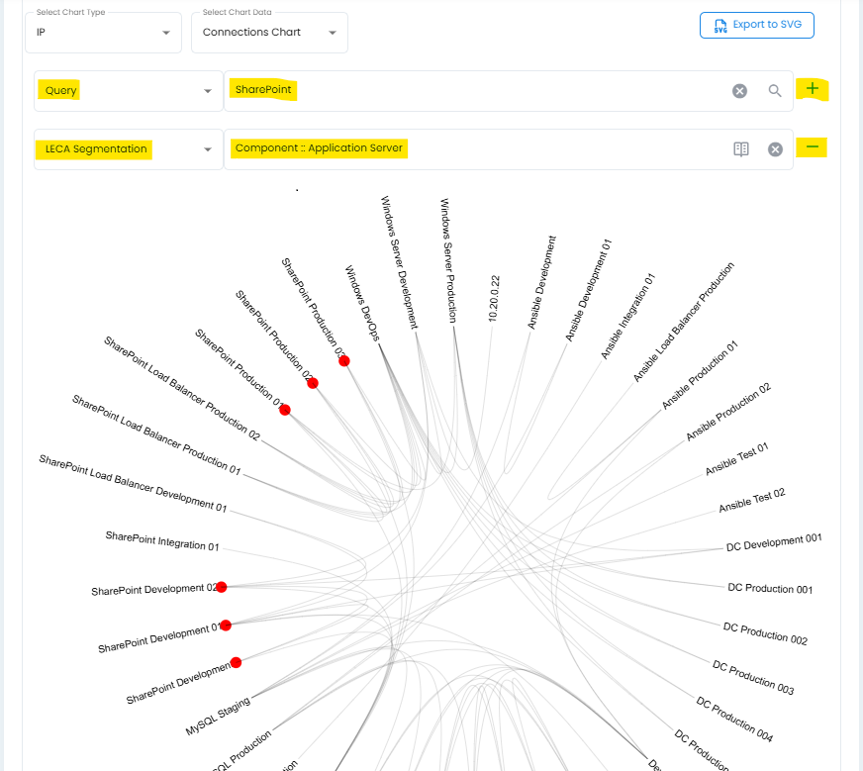Image resolution: width=863 pixels, height=771 pixels.
Task: Expand the LECA Segmentation dropdown
Action: (128, 149)
